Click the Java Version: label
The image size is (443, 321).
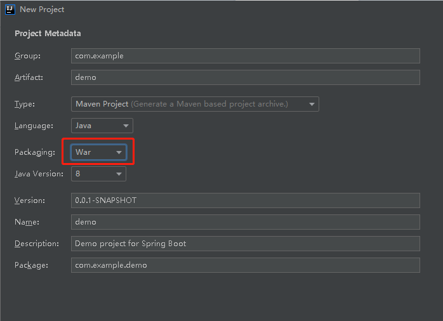pos(39,174)
